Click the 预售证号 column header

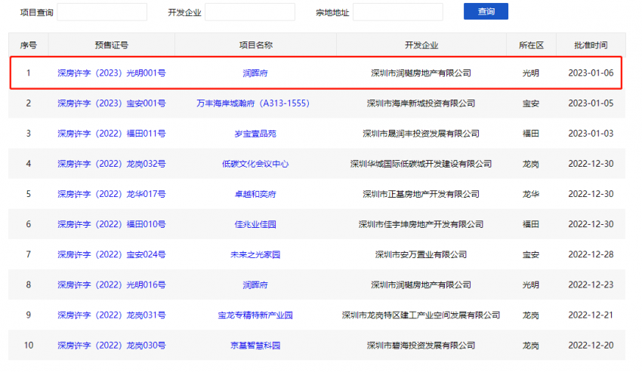pos(111,45)
